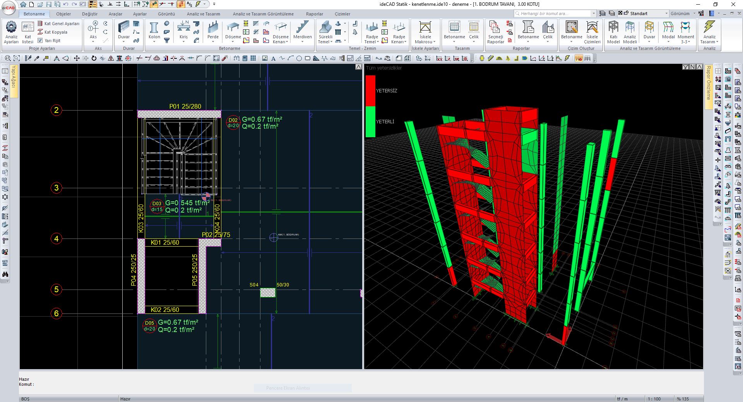Click the Home icon in quick access
This screenshot has height=402, width=743.
point(23,4)
